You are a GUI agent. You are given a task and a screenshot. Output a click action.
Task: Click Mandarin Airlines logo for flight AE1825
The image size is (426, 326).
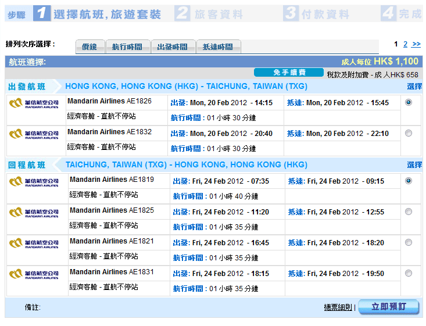[34, 212]
